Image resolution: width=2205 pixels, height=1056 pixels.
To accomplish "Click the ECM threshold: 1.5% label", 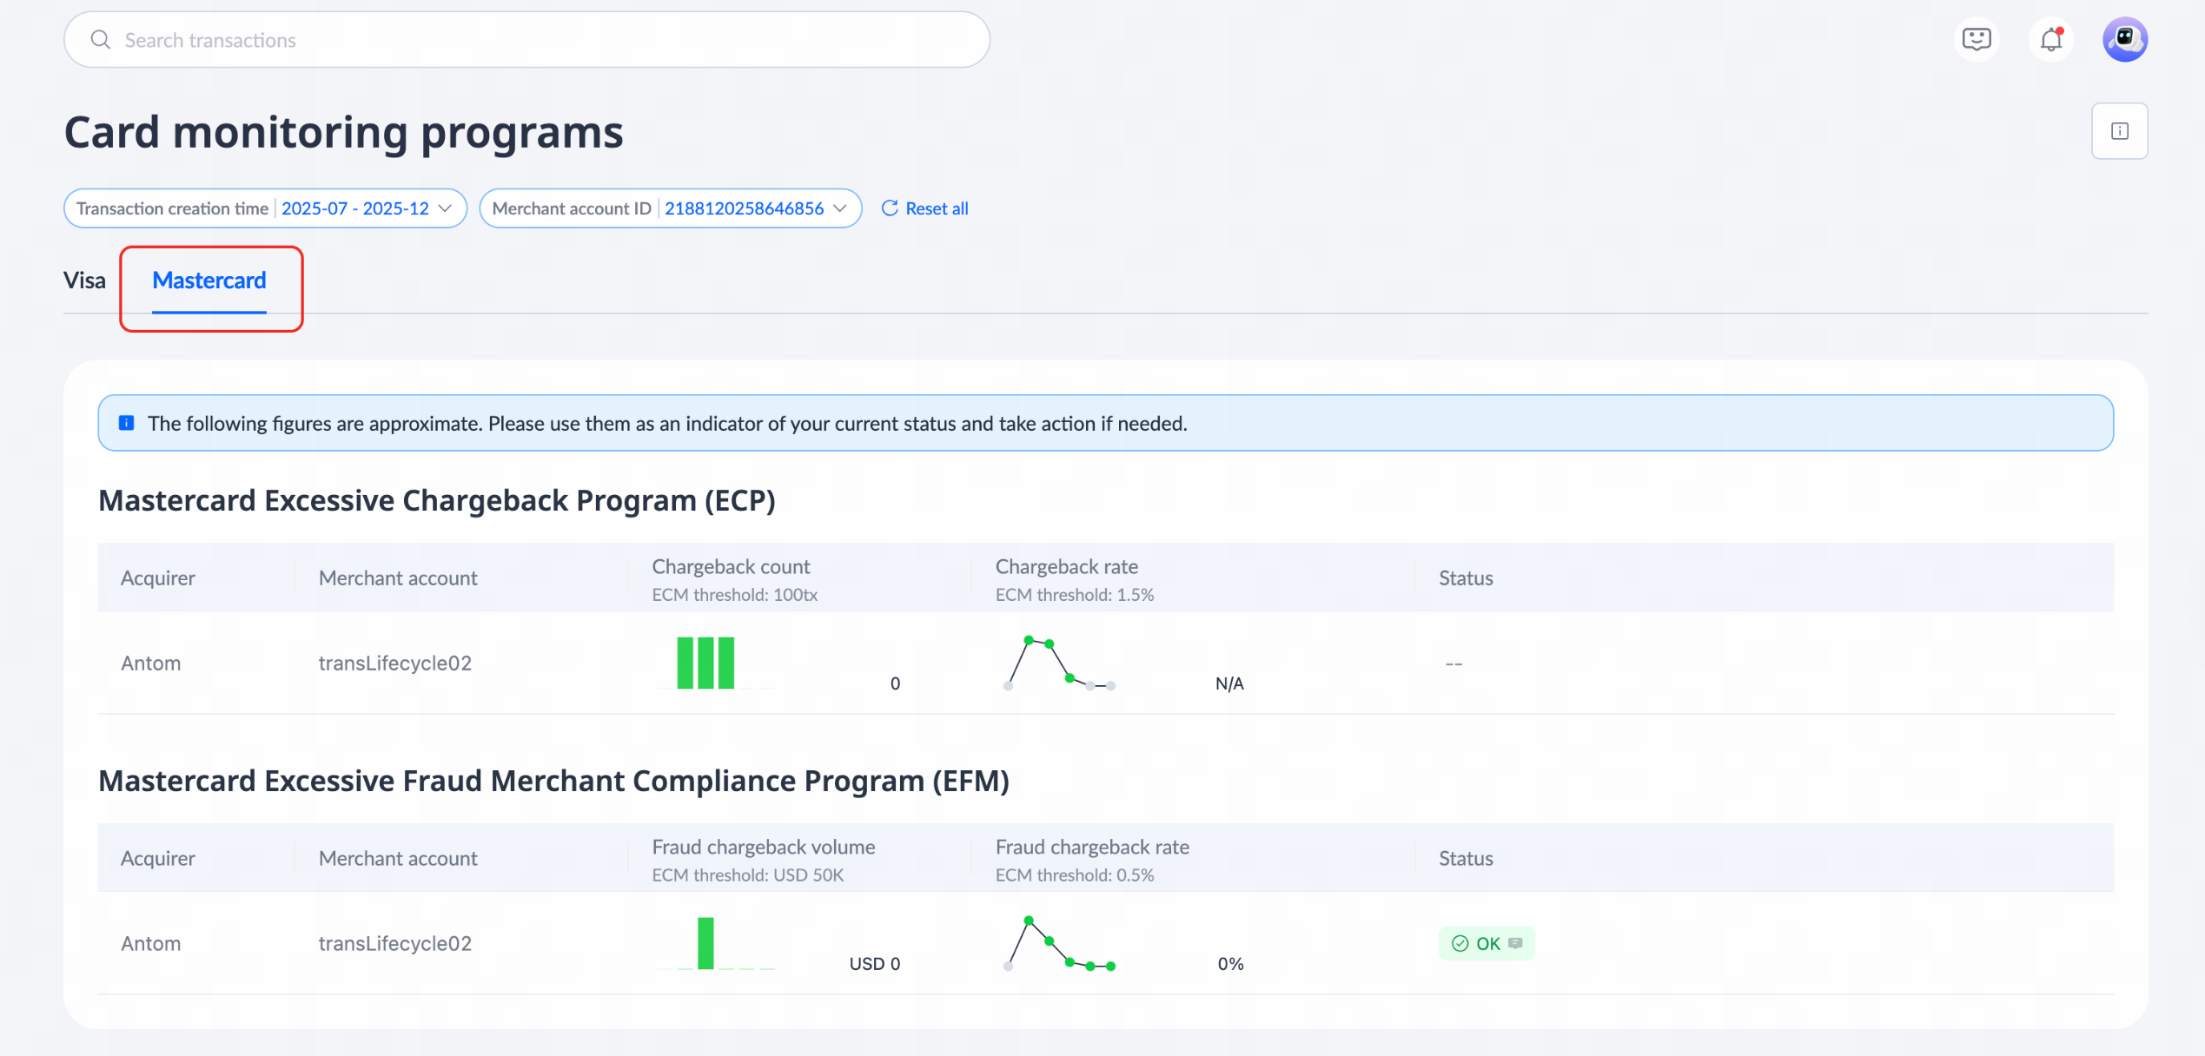I will tap(1075, 595).
